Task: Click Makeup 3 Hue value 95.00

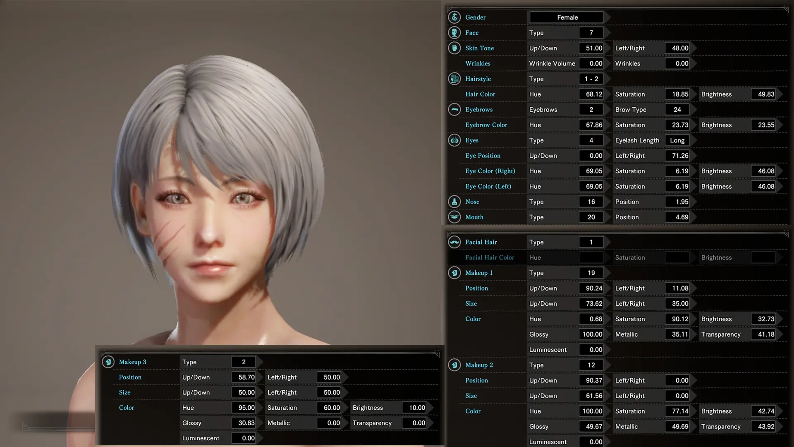Action: point(244,408)
